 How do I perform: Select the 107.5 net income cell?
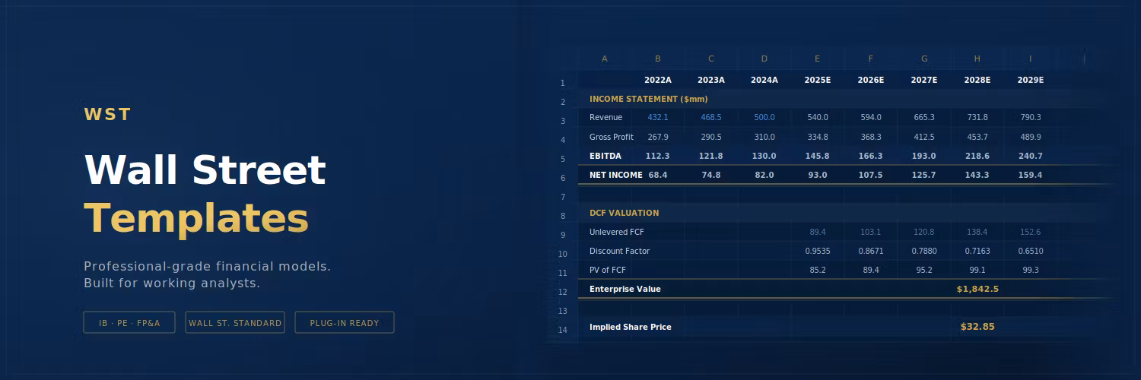(x=871, y=175)
